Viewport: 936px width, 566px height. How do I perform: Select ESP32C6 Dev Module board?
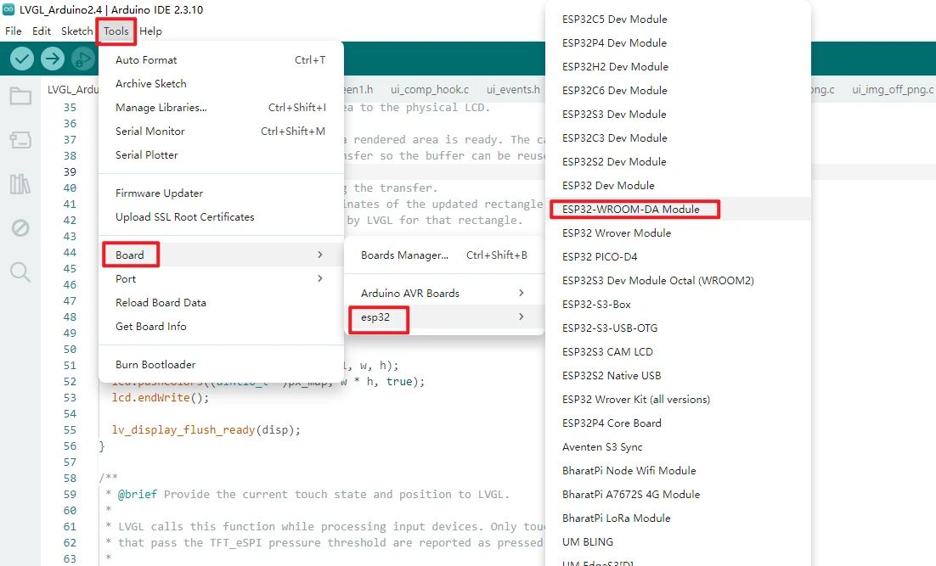[x=679, y=91]
